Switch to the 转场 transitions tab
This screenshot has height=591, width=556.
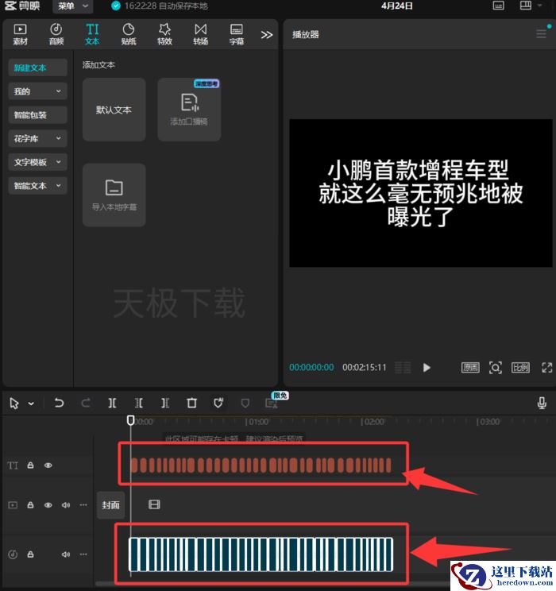pos(200,34)
